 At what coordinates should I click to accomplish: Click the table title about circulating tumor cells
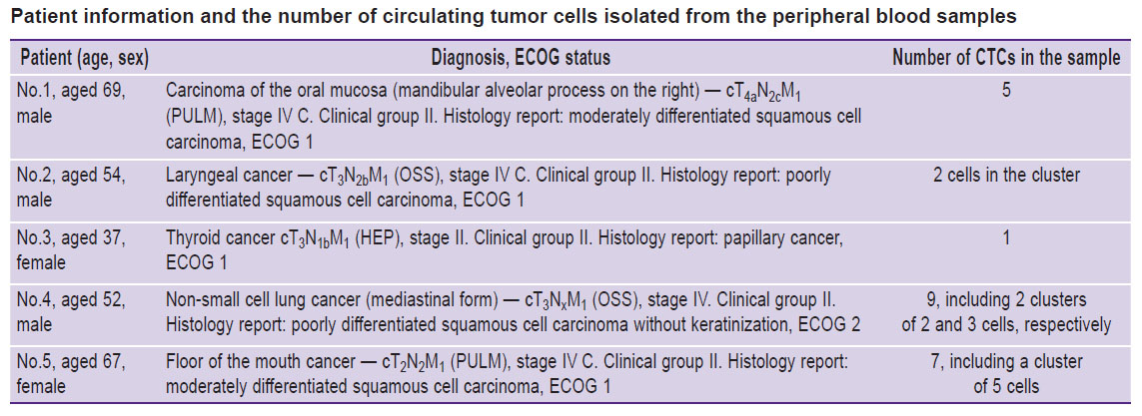(x=514, y=18)
